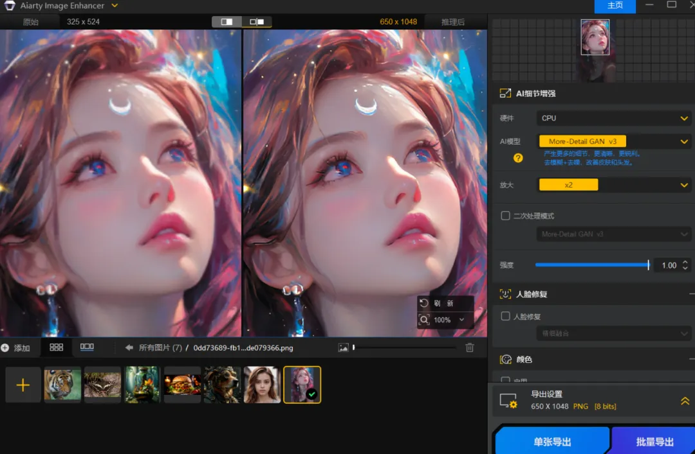Select the 推理后 result label tab

coord(452,22)
